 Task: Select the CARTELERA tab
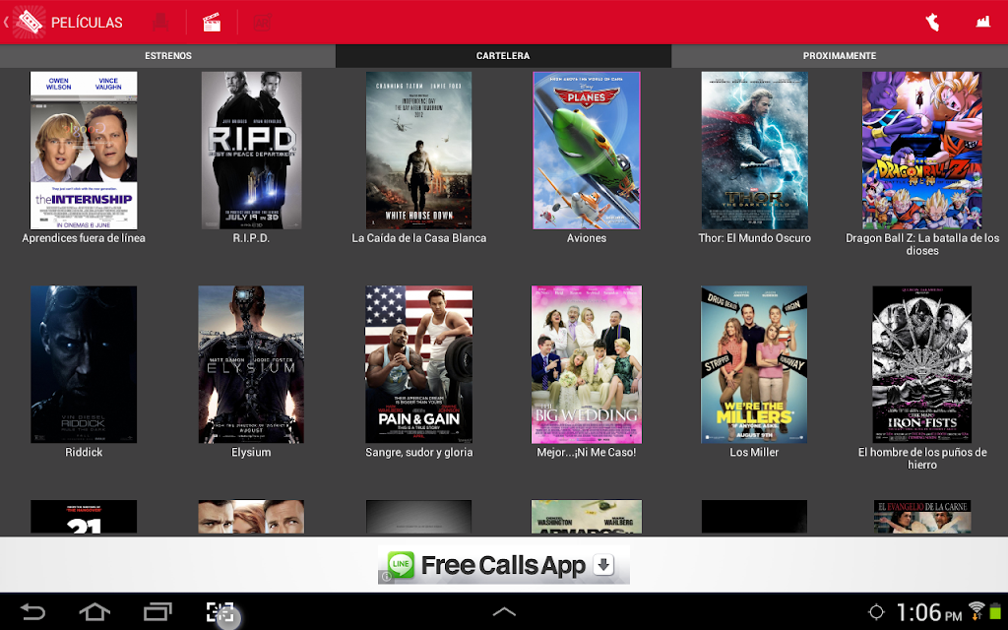503,56
